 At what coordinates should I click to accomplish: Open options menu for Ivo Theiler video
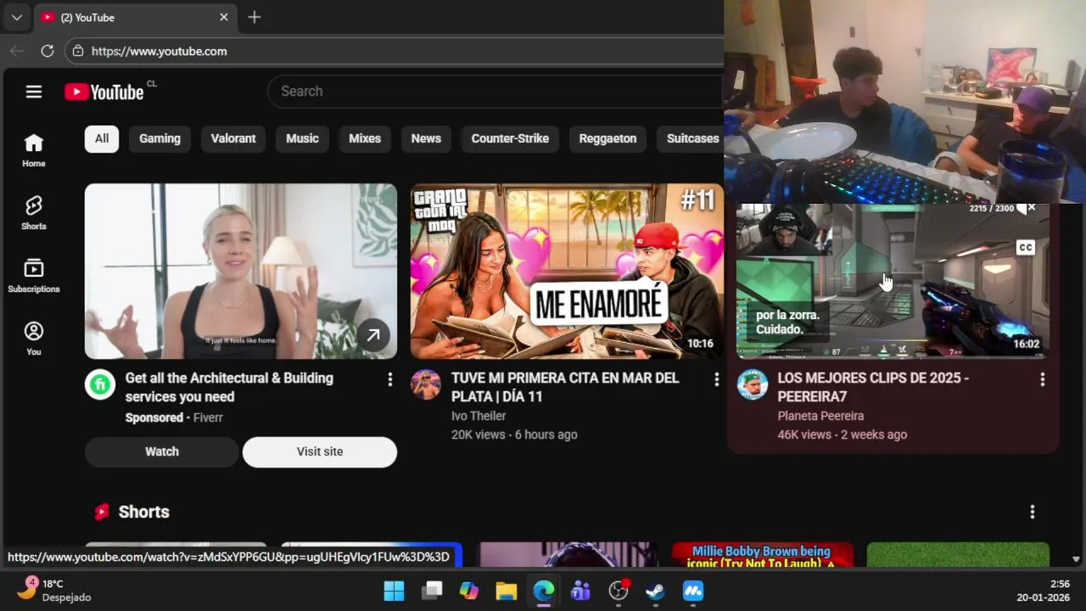[x=716, y=380]
